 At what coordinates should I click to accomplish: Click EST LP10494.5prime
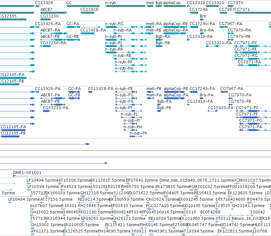click(43, 180)
